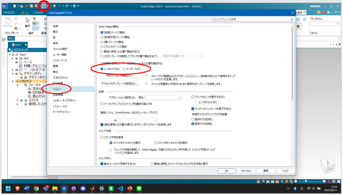The width and height of the screenshot is (342, 194).
Task: Switch to the スケッチ ribbon tab
Action: click(x=39, y=13)
